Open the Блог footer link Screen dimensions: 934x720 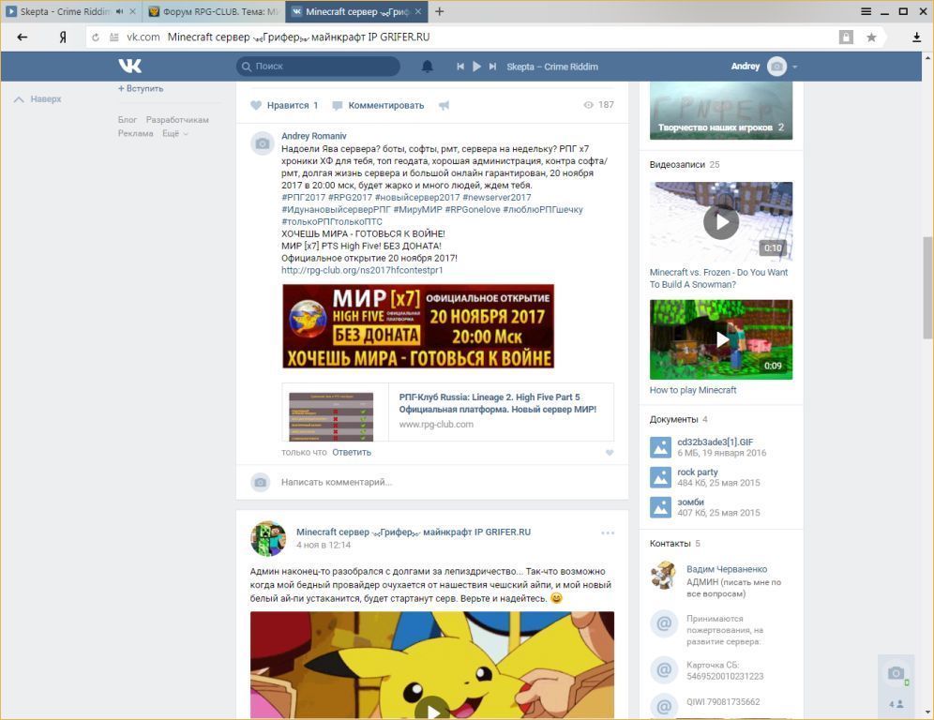[128, 120]
